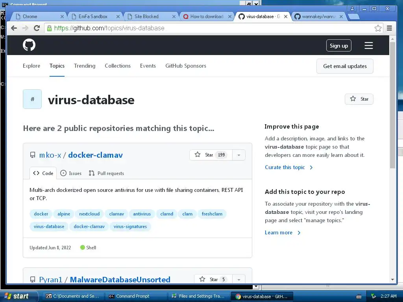The image size is (403, 302).
Task: Click the docker topic tag
Action: pyautogui.click(x=41, y=214)
